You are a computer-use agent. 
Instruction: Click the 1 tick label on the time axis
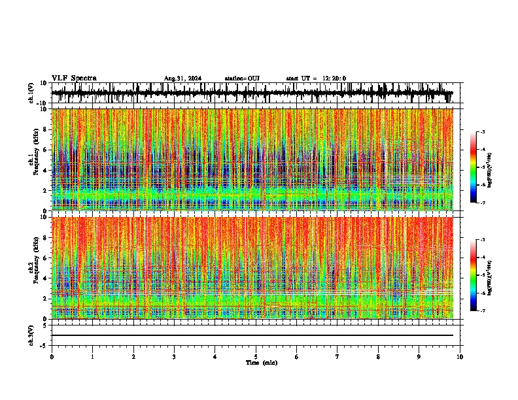pyautogui.click(x=92, y=357)
